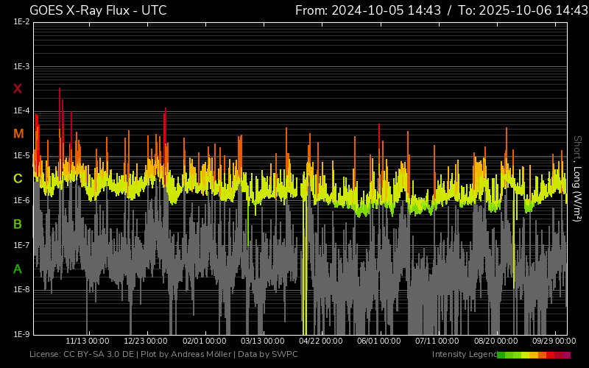Click the yellow C flare class label
The width and height of the screenshot is (589, 368).
(18, 179)
